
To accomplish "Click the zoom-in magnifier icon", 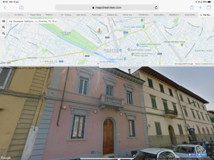I will (x=4, y=27).
